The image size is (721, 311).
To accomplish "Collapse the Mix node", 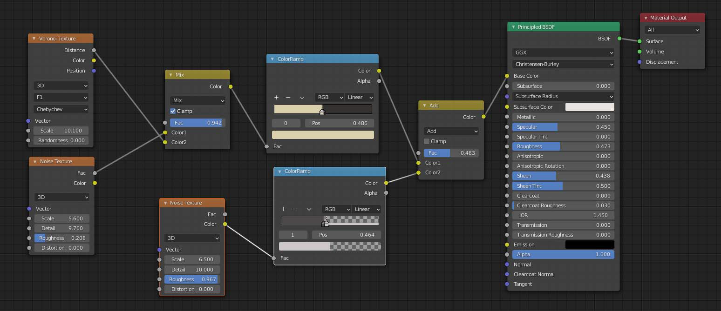I will [x=170, y=75].
